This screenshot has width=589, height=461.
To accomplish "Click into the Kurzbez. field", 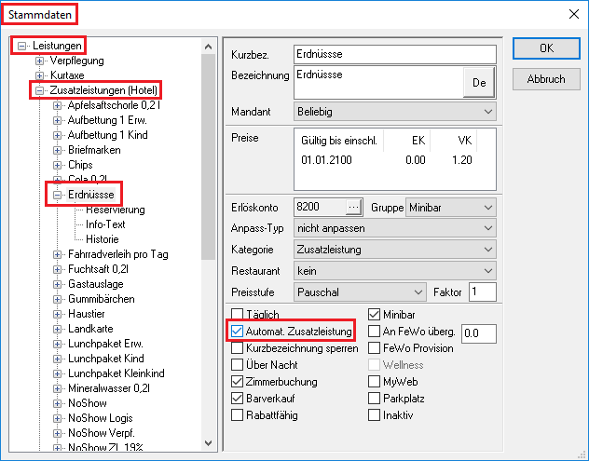I will (x=395, y=54).
